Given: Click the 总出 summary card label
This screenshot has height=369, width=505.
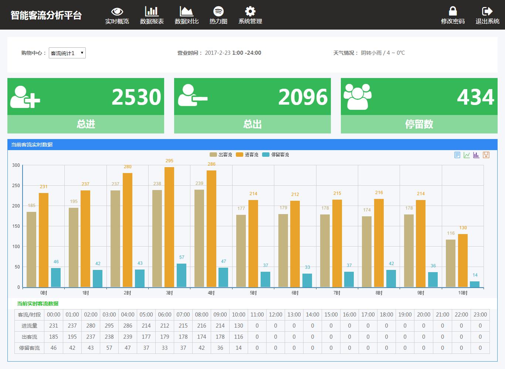Looking at the screenshot, I should coord(253,124).
